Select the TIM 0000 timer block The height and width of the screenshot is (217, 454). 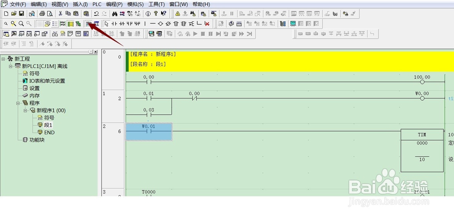tap(422, 150)
